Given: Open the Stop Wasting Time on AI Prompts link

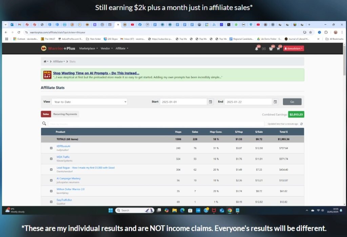Looking at the screenshot, I should click(96, 73).
